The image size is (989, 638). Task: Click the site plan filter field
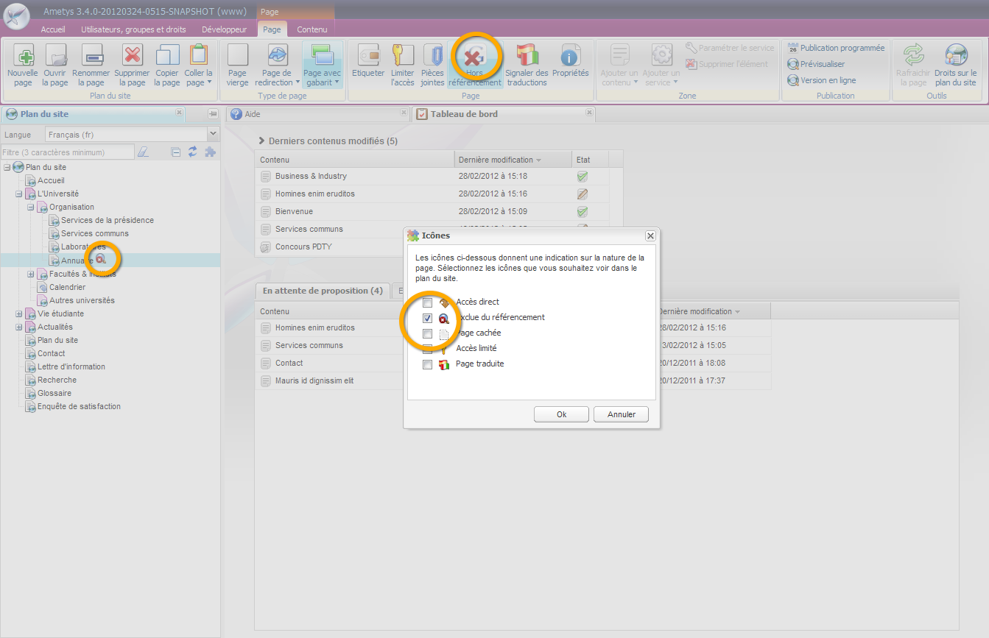click(68, 152)
